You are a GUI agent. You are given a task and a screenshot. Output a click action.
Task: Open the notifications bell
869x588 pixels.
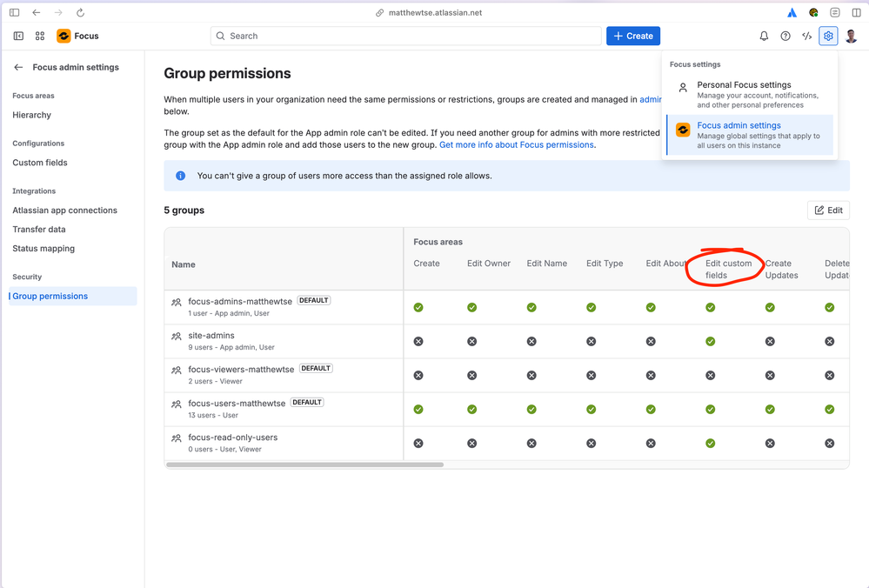[x=764, y=36]
